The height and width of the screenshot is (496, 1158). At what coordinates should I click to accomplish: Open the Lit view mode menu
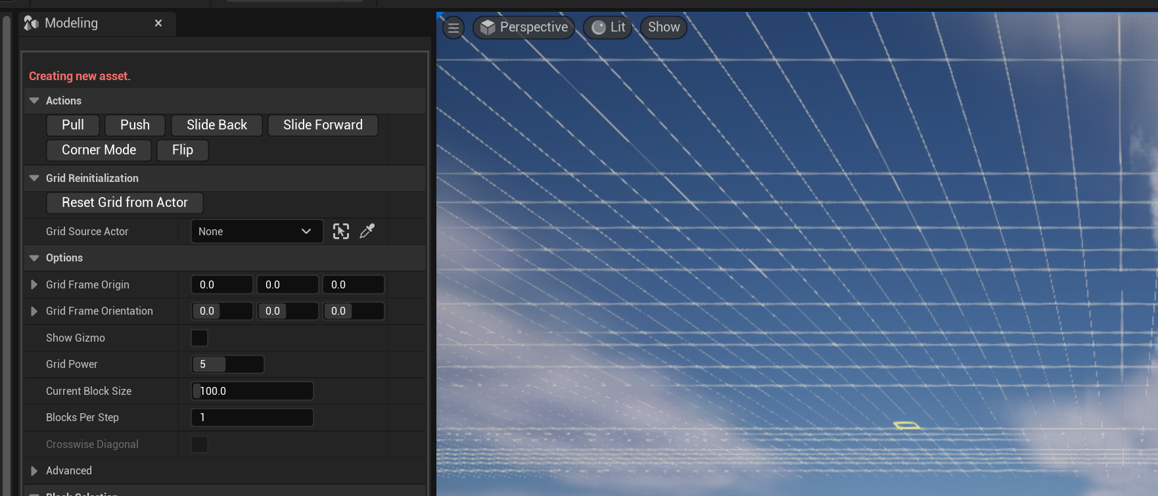pyautogui.click(x=608, y=28)
